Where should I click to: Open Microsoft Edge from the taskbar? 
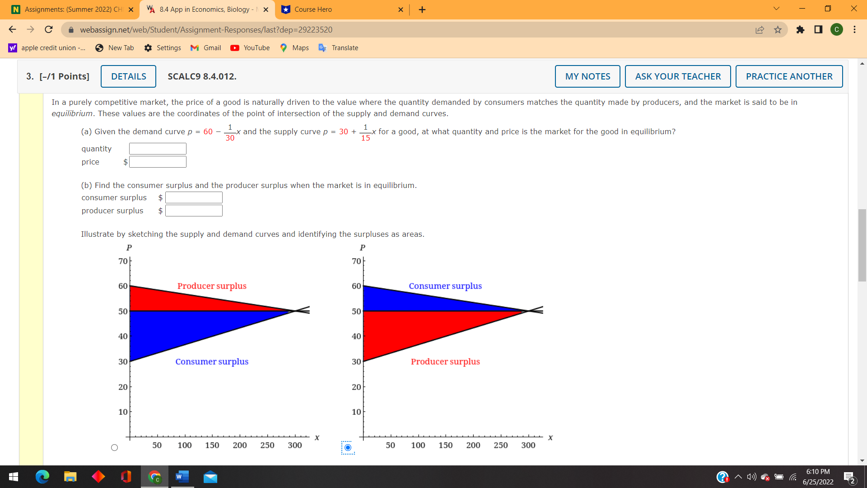[42, 477]
